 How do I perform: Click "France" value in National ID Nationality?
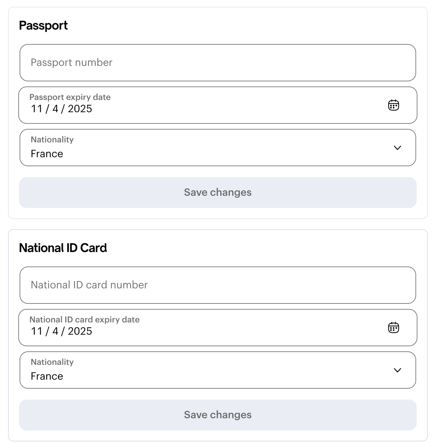(x=47, y=376)
